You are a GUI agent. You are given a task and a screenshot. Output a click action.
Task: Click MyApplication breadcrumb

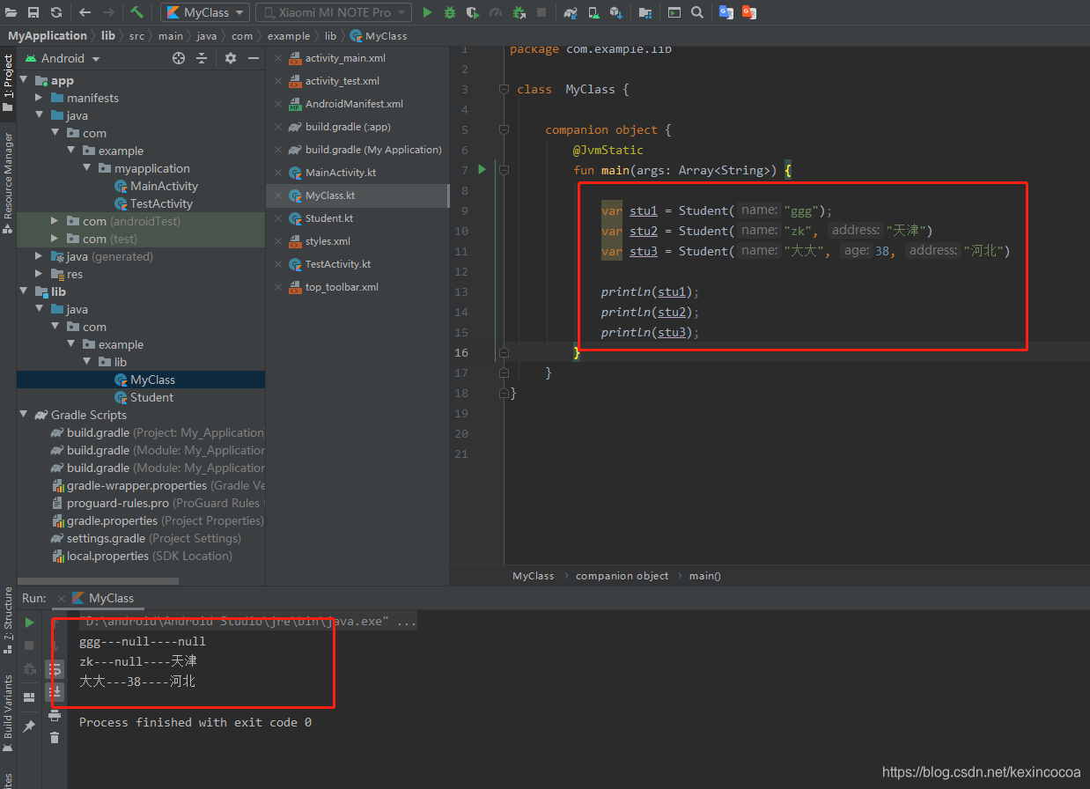[48, 36]
